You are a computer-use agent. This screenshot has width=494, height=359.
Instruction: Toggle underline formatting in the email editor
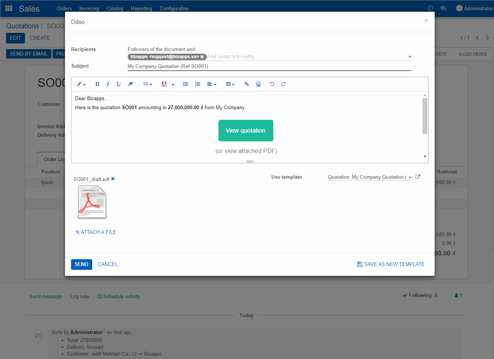tap(119, 84)
